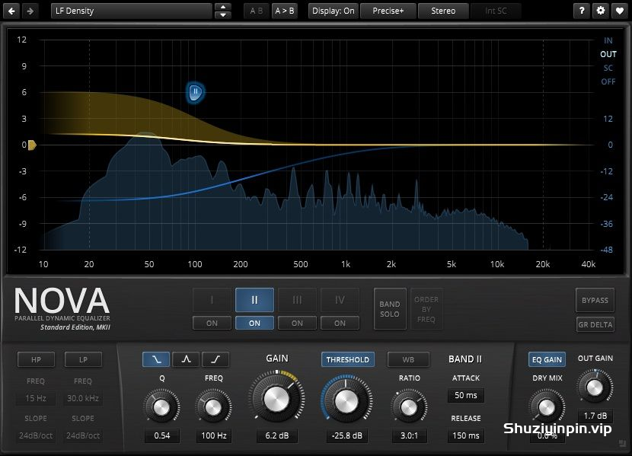Viewport: 632px width, 456px height.
Task: Switch the analyzer to OUT
Action: [x=608, y=54]
